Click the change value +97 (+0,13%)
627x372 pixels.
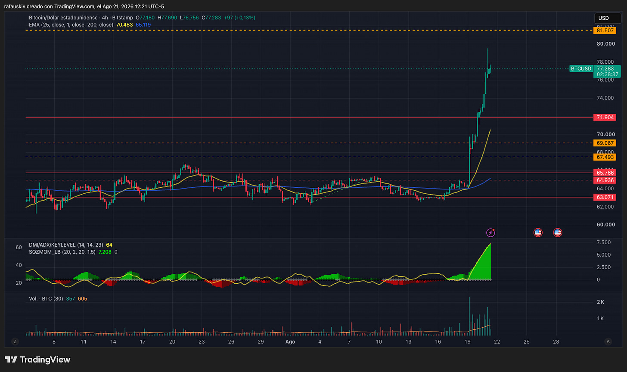(240, 18)
